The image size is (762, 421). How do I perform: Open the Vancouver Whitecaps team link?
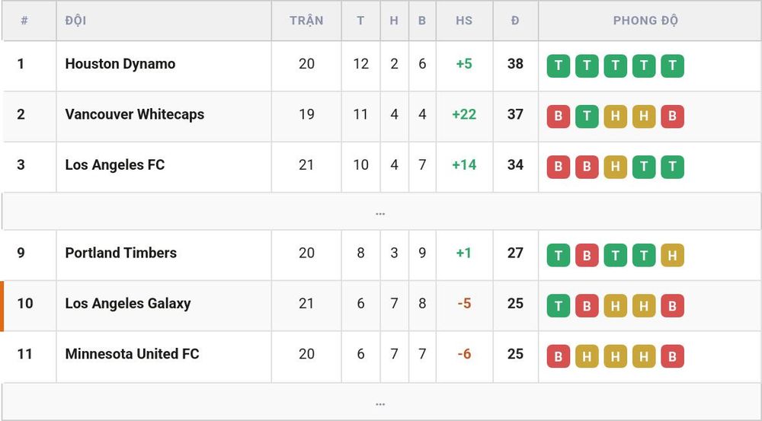135,114
